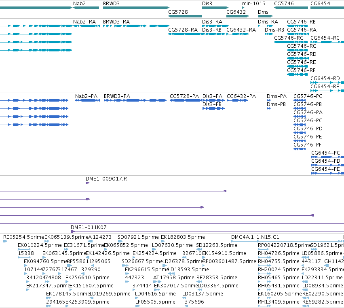
Task: Select the CG6432 gene bar
Action: click(238, 16)
